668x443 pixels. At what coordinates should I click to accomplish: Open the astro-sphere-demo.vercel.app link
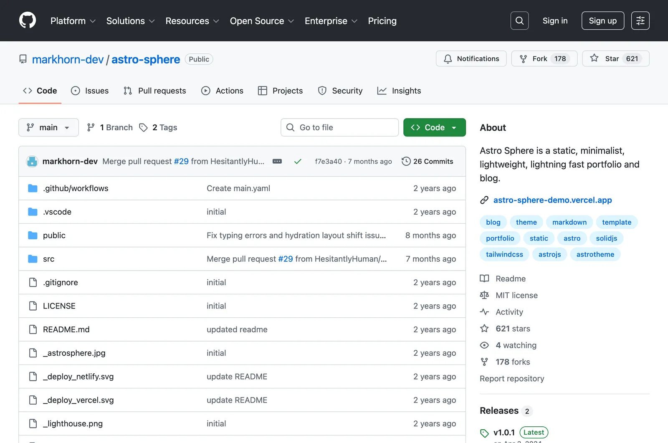552,200
